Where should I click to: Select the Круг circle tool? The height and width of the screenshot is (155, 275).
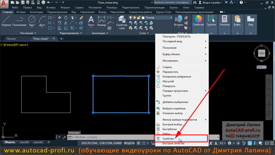click(x=32, y=21)
